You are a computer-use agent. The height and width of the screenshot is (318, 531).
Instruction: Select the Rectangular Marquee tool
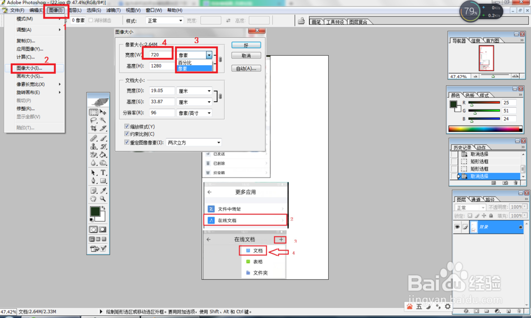pos(93,112)
